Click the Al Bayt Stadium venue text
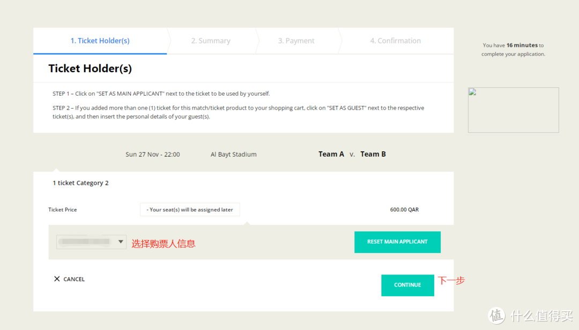This screenshot has width=579, height=330. (x=233, y=155)
